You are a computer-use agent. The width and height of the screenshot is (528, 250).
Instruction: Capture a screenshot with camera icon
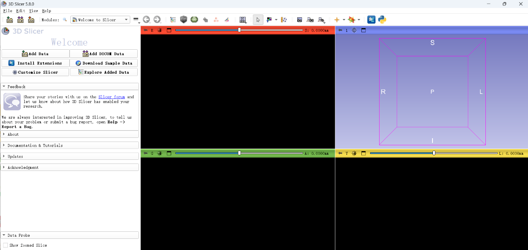click(x=299, y=19)
